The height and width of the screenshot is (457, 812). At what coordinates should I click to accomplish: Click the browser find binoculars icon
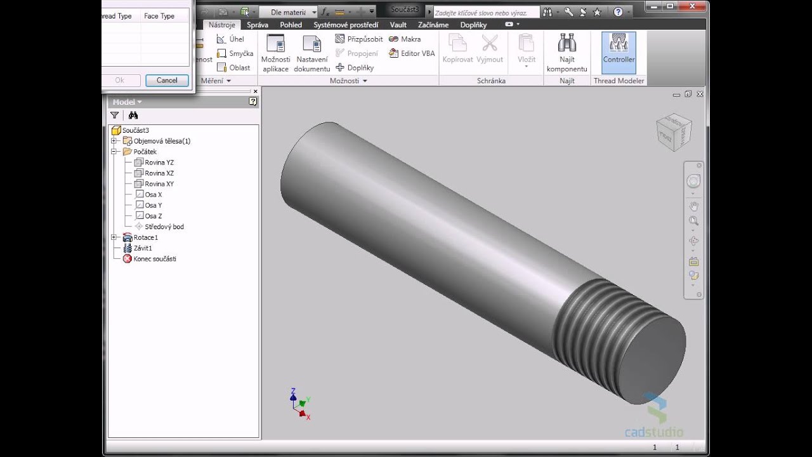coord(133,115)
